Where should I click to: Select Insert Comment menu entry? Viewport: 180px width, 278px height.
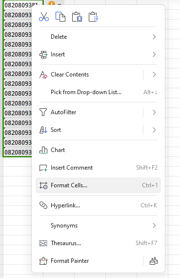click(x=98, y=168)
